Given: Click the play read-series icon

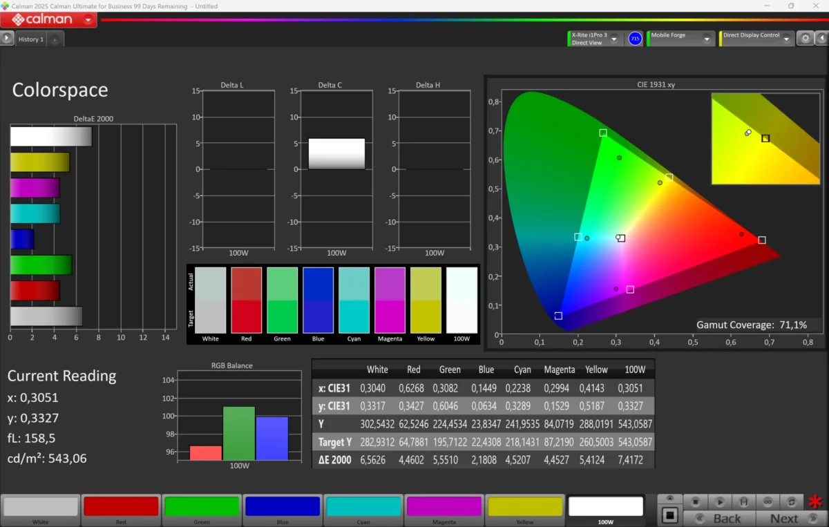Looking at the screenshot, I should [x=720, y=501].
